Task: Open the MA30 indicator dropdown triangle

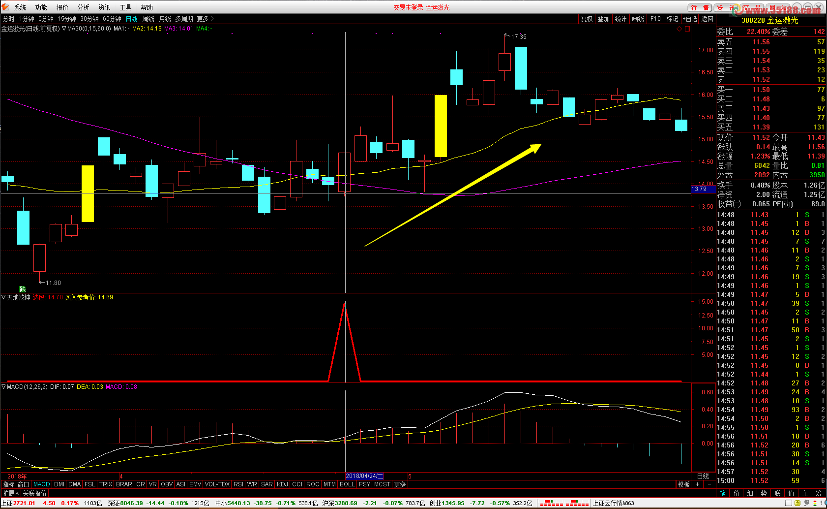Action: point(64,29)
